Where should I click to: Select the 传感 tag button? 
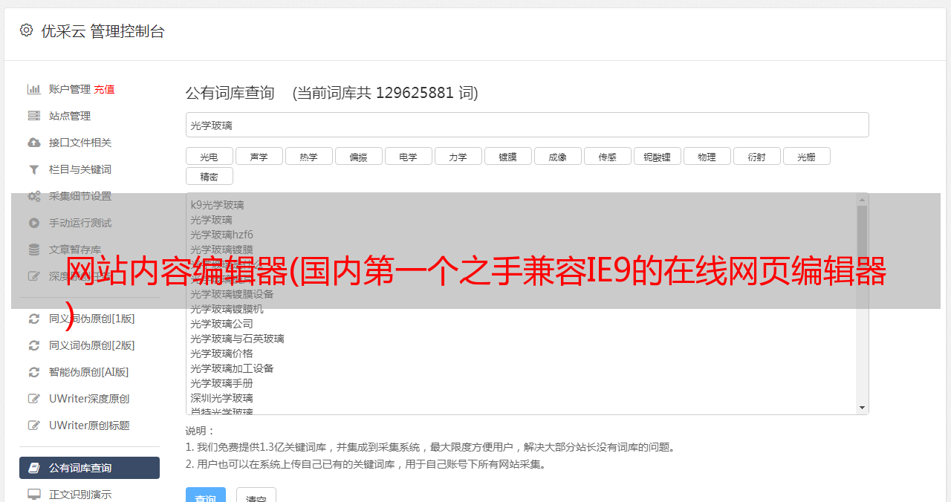click(x=608, y=157)
